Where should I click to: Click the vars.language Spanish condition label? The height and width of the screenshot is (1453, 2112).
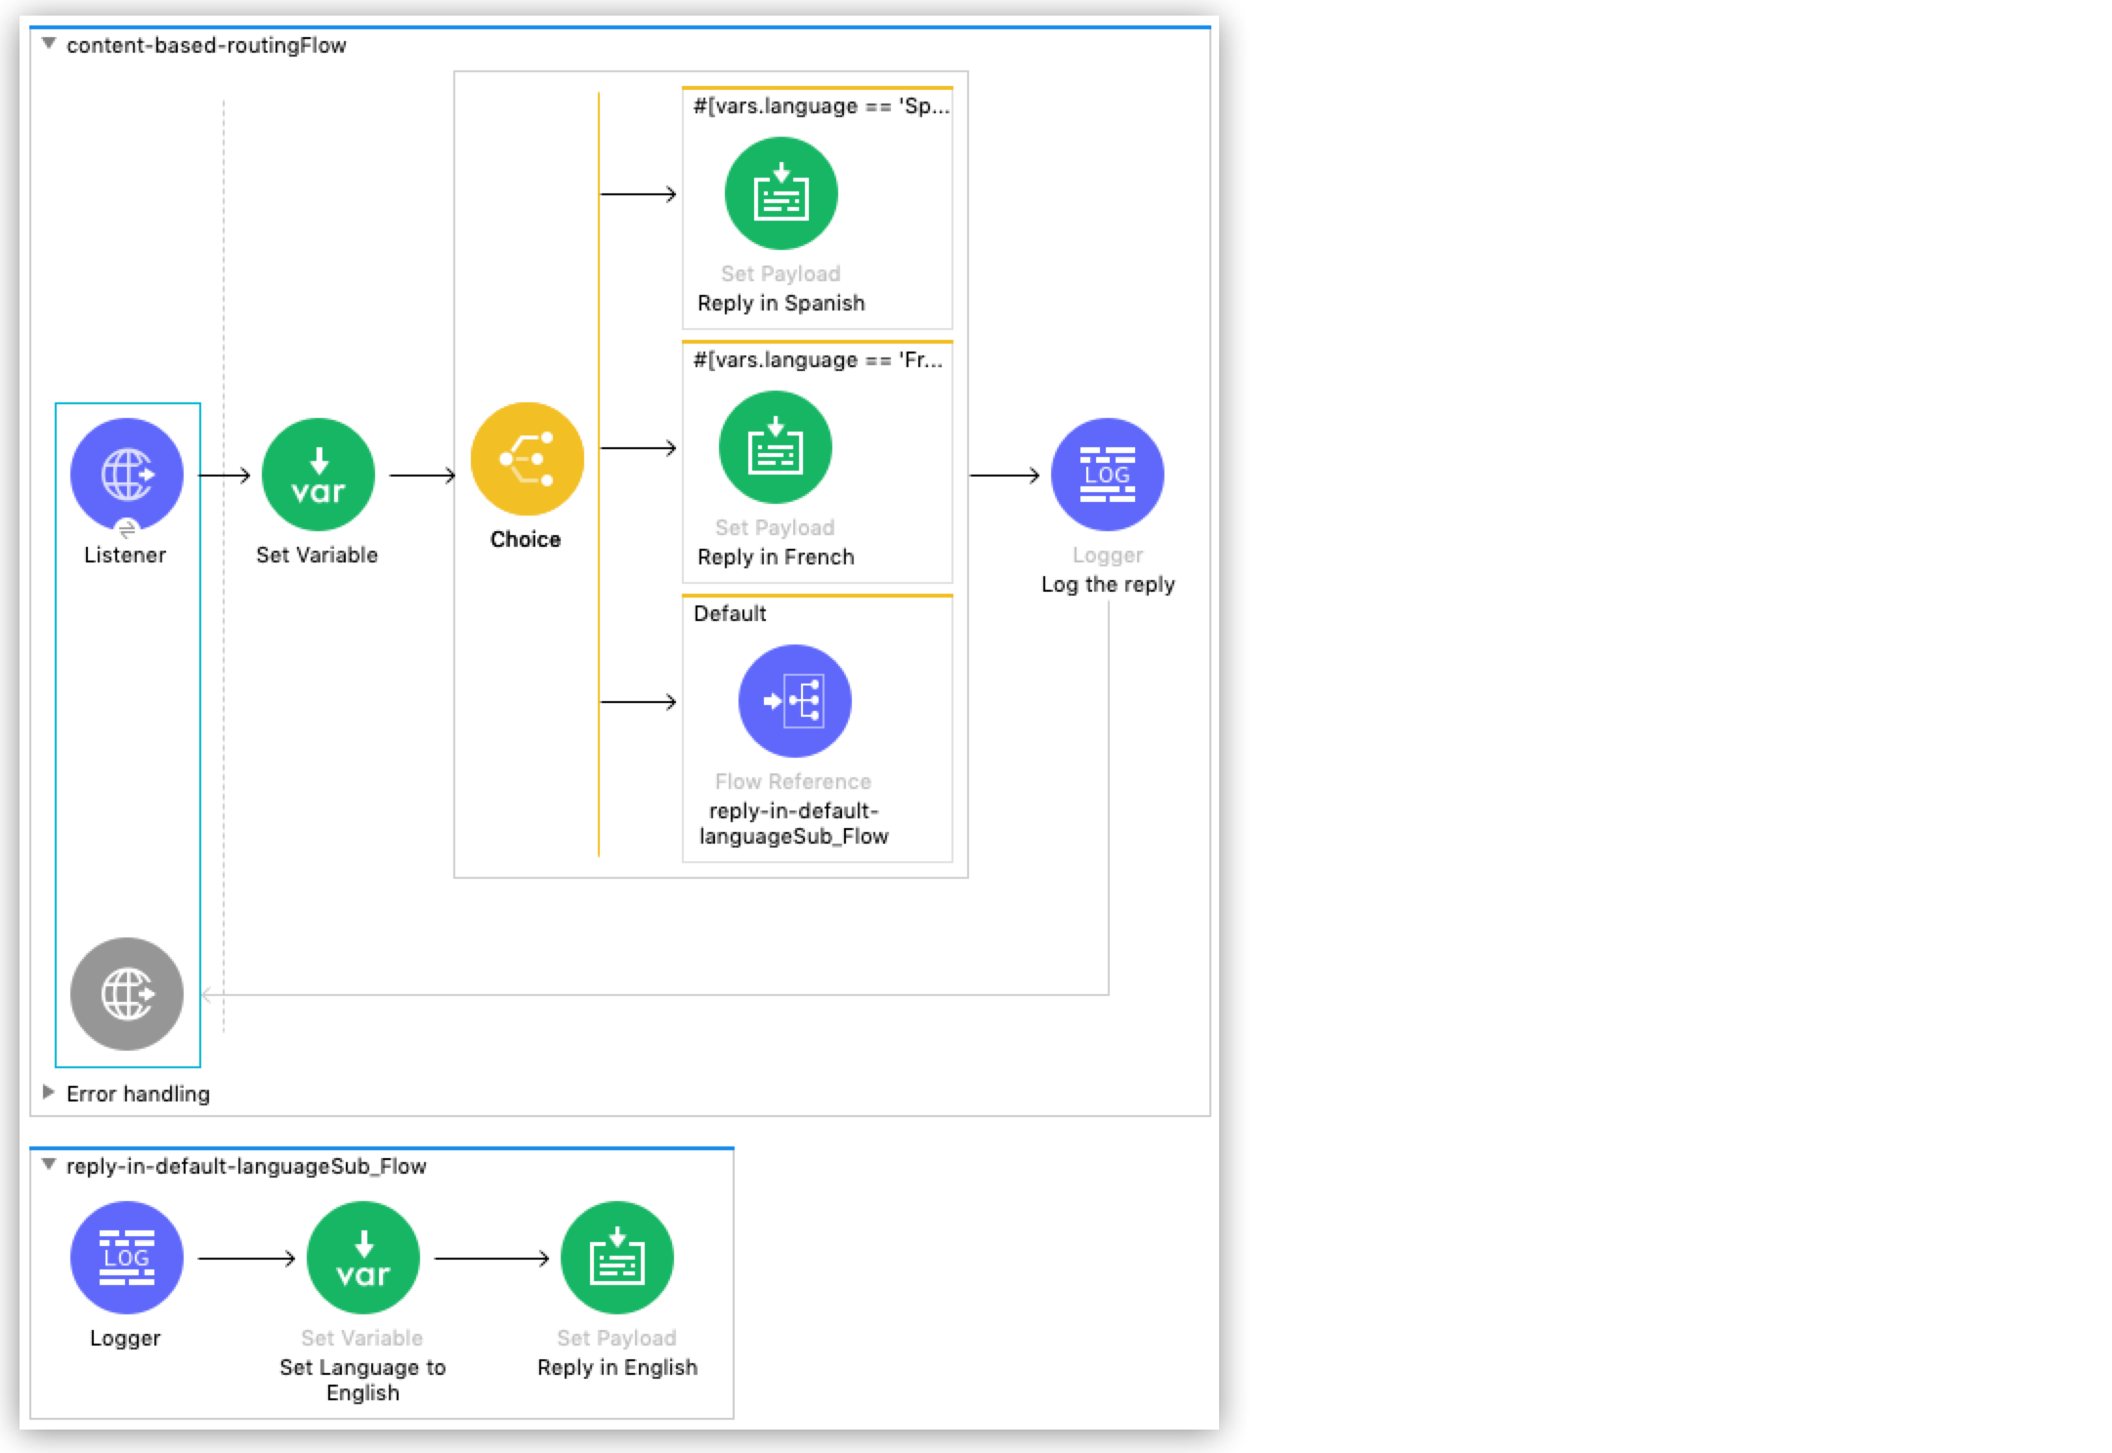[x=821, y=105]
